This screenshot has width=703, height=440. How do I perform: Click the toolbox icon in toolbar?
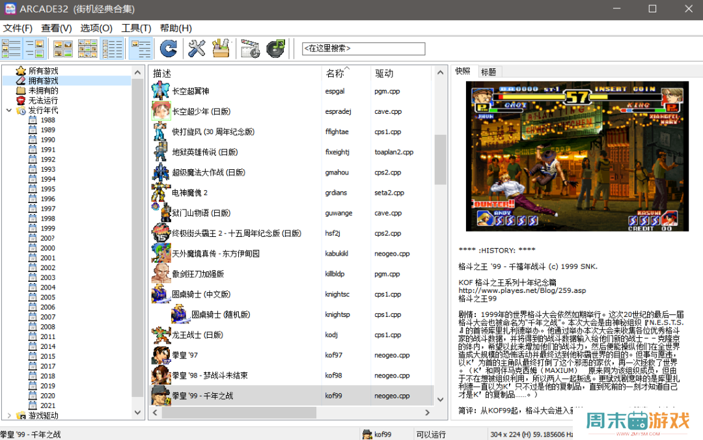221,48
